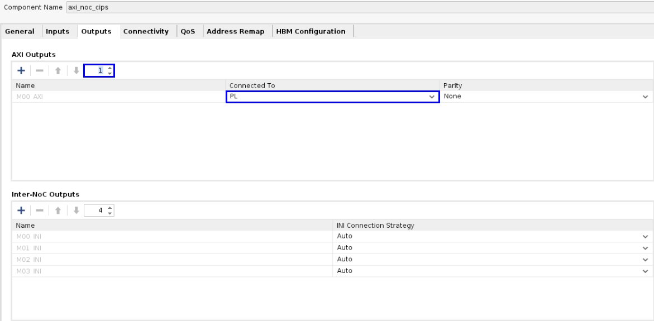Click the Inter-NoC Outputs count spinner field
Image resolution: width=654 pixels, height=321 pixels.
(x=95, y=210)
